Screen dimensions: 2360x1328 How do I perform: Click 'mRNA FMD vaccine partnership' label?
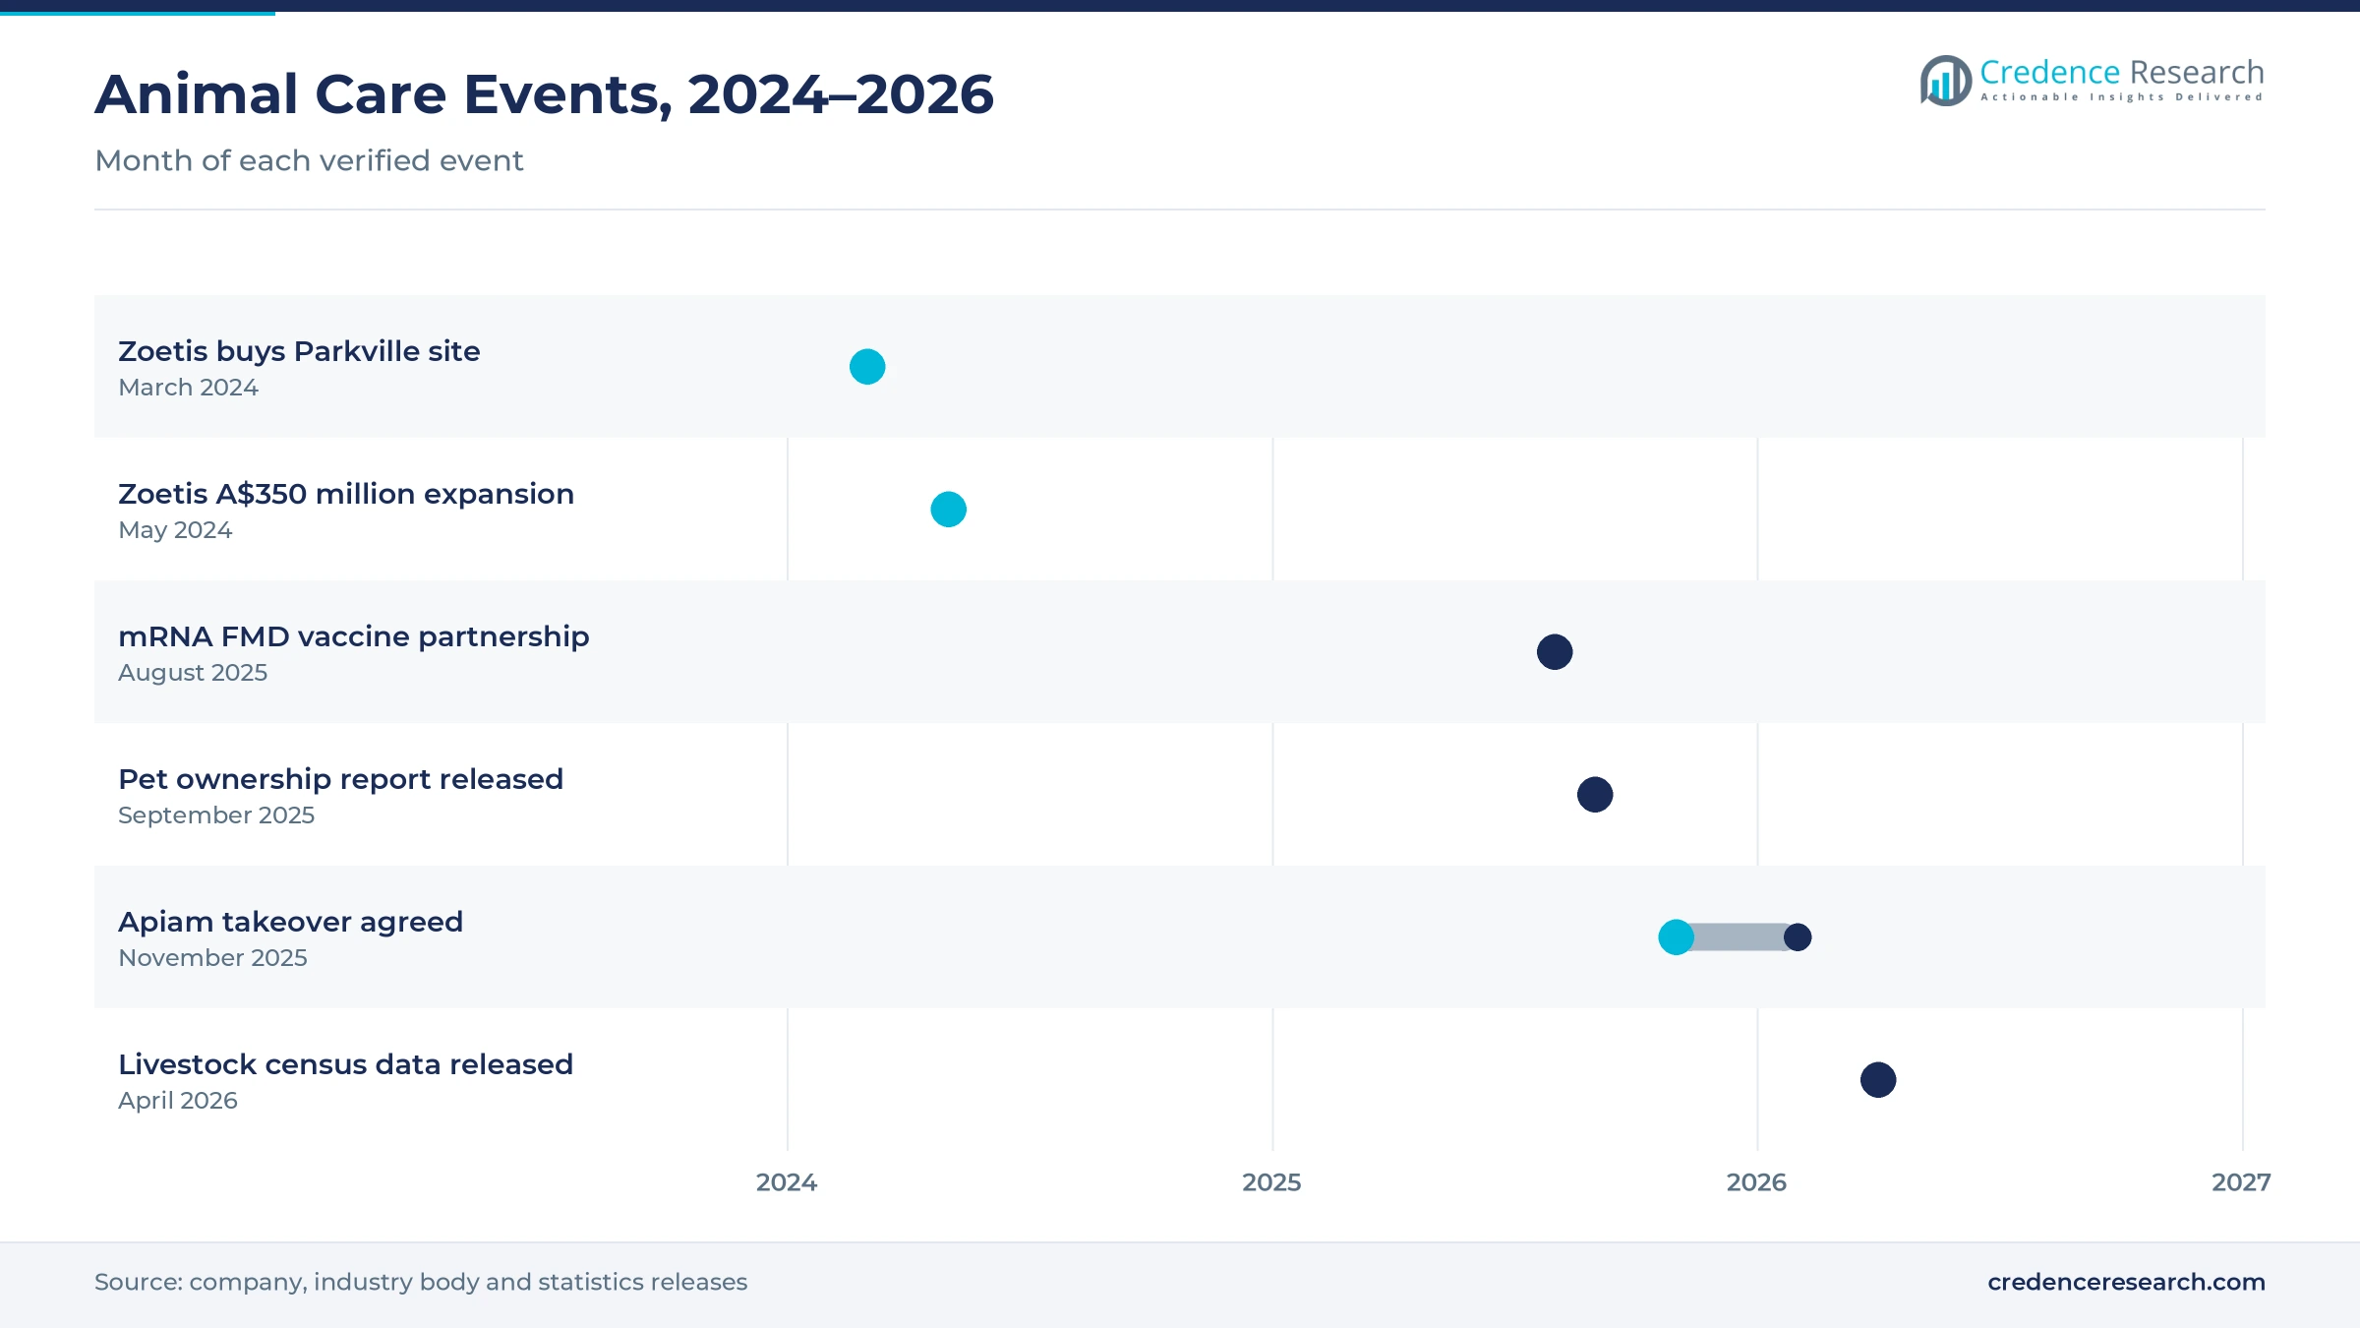[x=354, y=636]
